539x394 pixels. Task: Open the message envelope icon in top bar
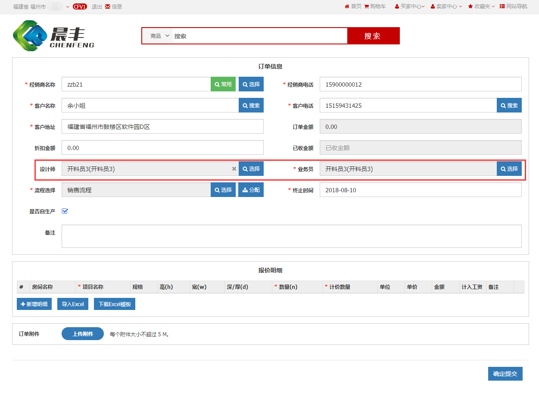pos(107,6)
